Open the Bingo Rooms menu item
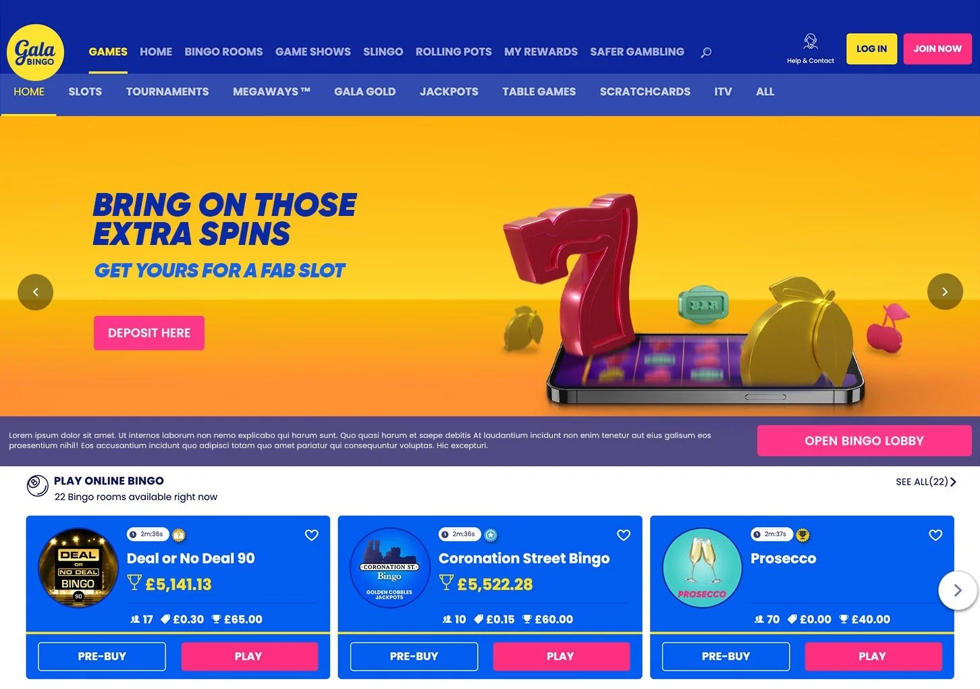 click(223, 51)
